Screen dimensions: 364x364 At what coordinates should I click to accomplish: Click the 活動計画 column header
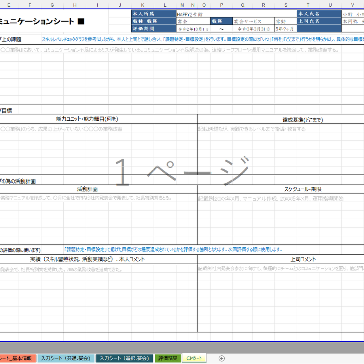[x=87, y=189]
